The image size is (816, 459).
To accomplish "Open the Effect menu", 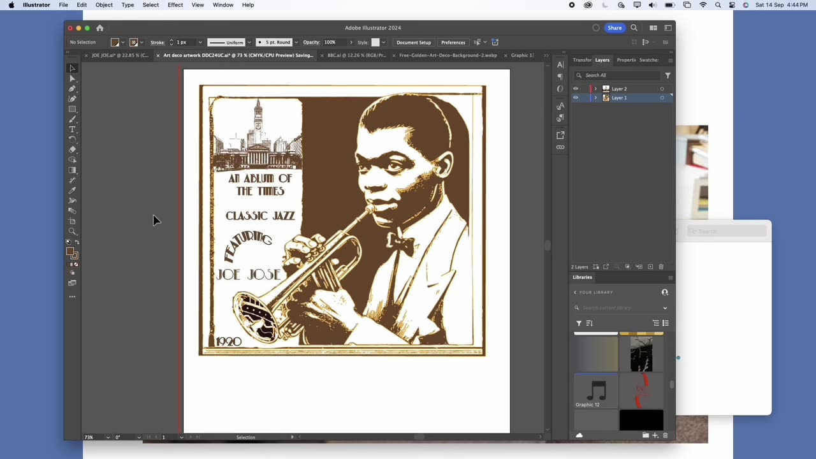I will tap(175, 5).
